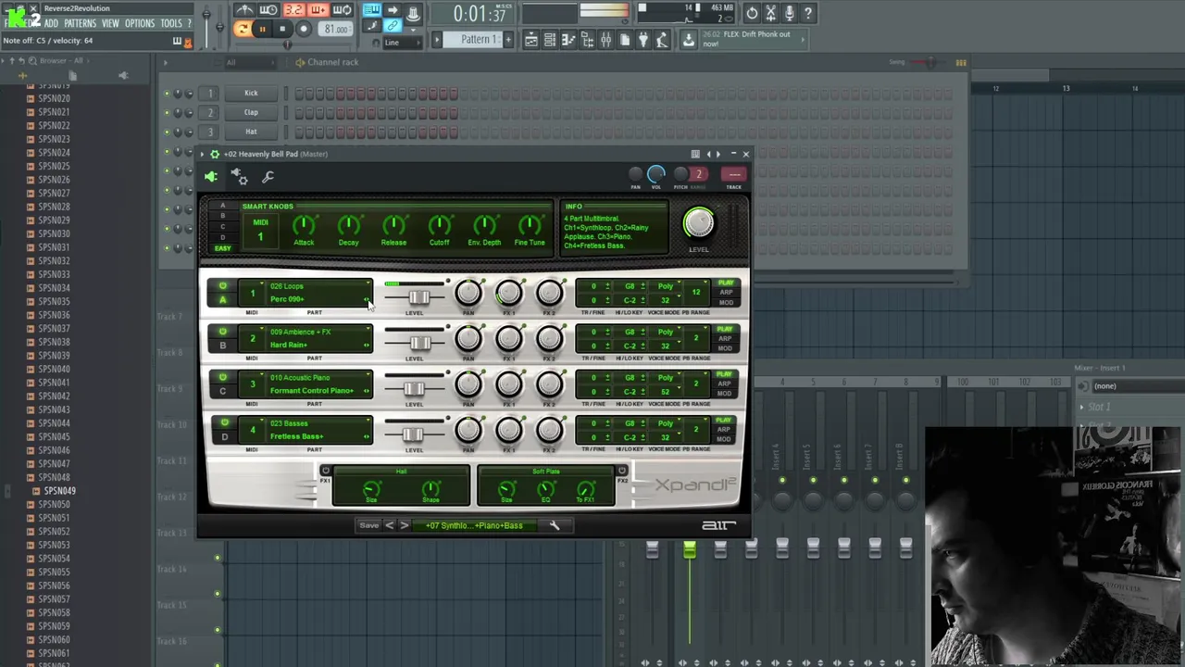This screenshot has width=1185, height=667.
Task: Click the plugin window detach grid icon
Action: [x=695, y=154]
